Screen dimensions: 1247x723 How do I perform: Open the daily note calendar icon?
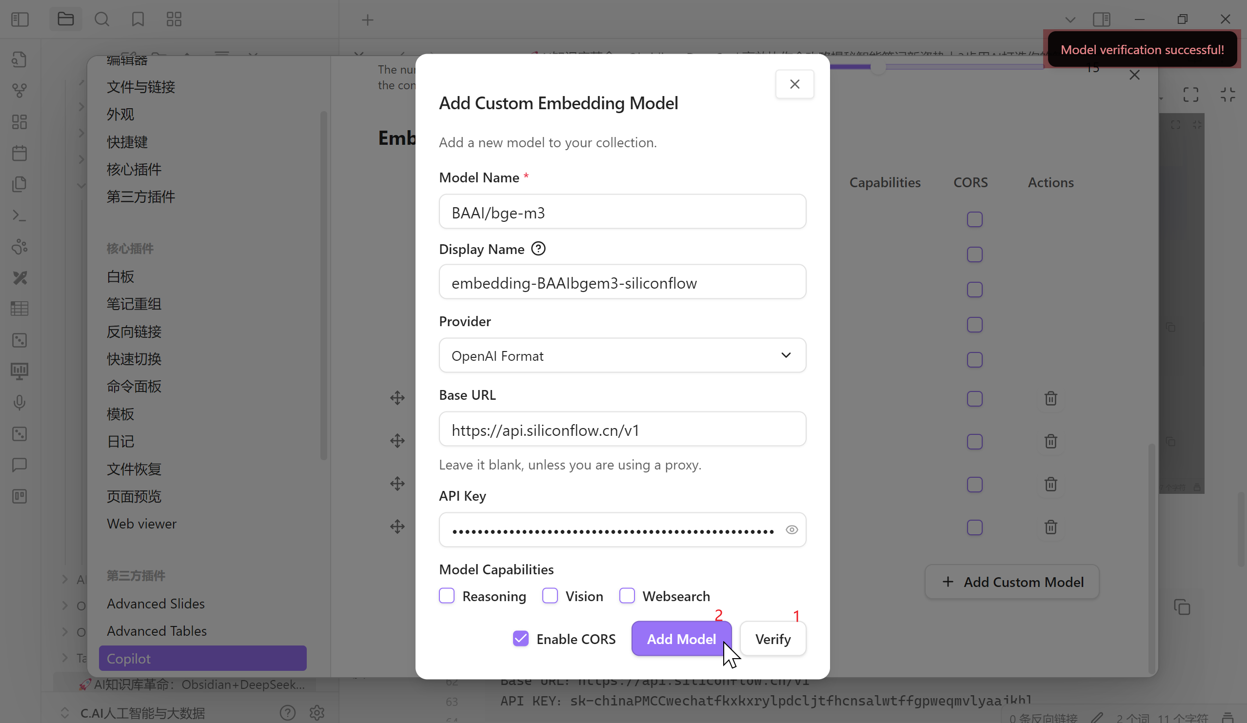(20, 153)
